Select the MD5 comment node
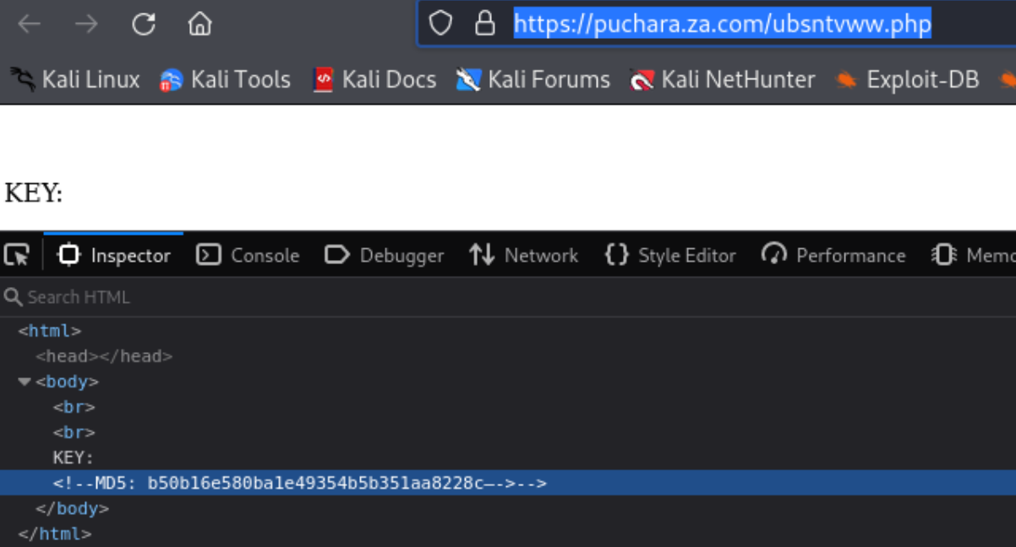1016x547 pixels. 300,483
